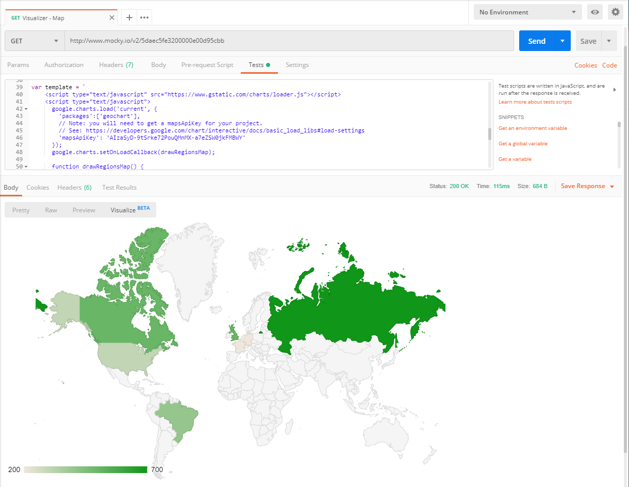Click Brazil on the geochart map

click(178, 417)
